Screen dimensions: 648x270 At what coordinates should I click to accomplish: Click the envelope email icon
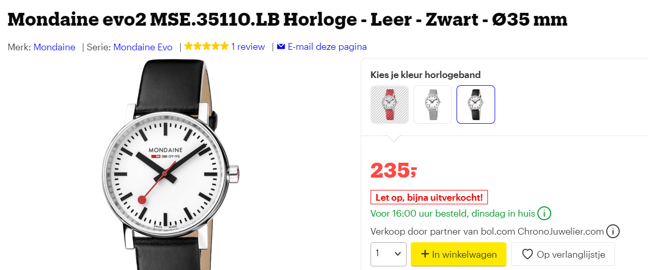[x=281, y=47]
